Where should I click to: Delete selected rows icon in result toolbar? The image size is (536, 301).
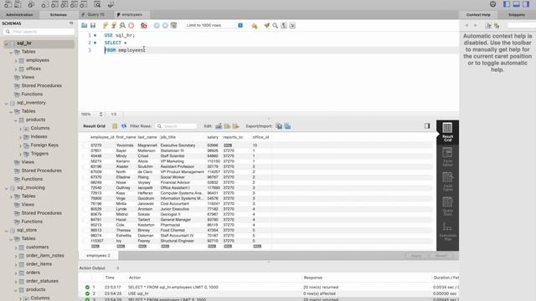tap(235, 126)
